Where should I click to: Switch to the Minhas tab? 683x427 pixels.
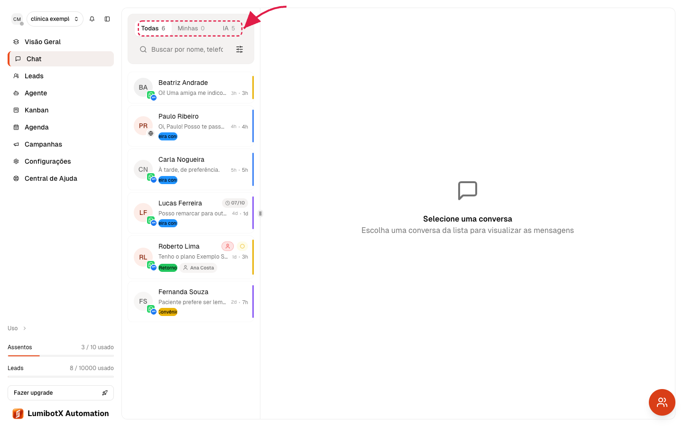(191, 28)
